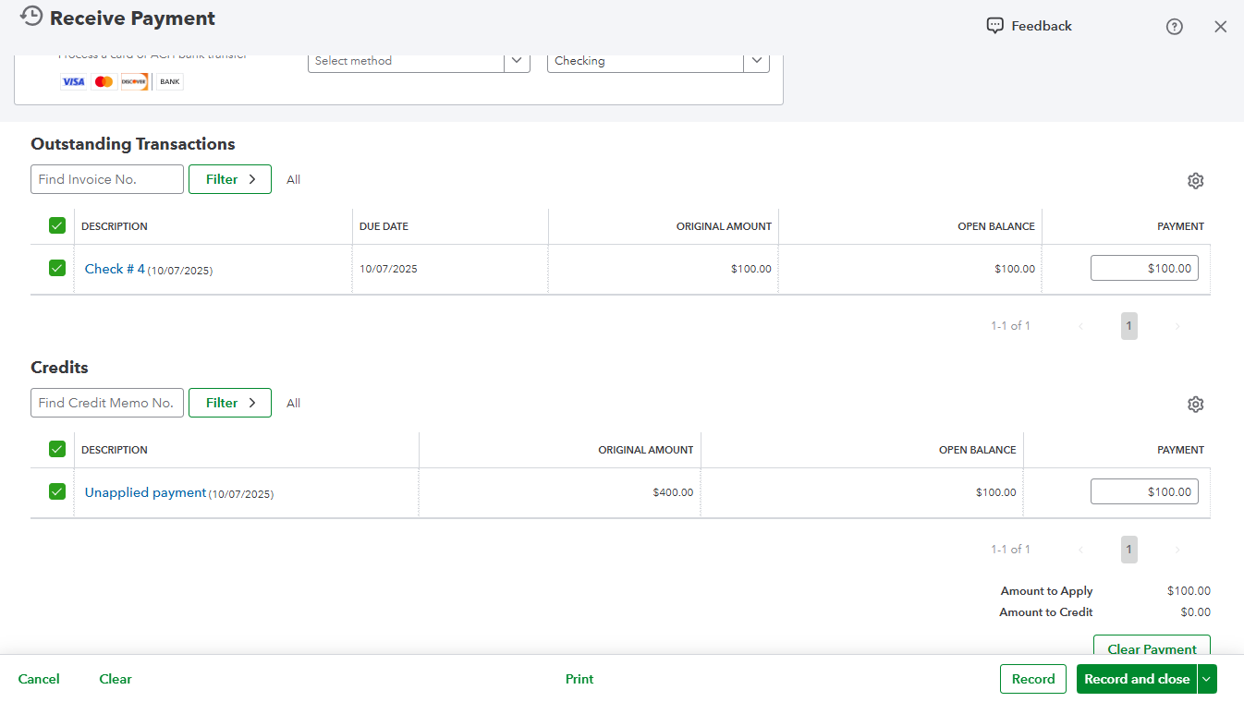The width and height of the screenshot is (1244, 702).
Task: Click the Find Invoice No. field
Action: [106, 178]
